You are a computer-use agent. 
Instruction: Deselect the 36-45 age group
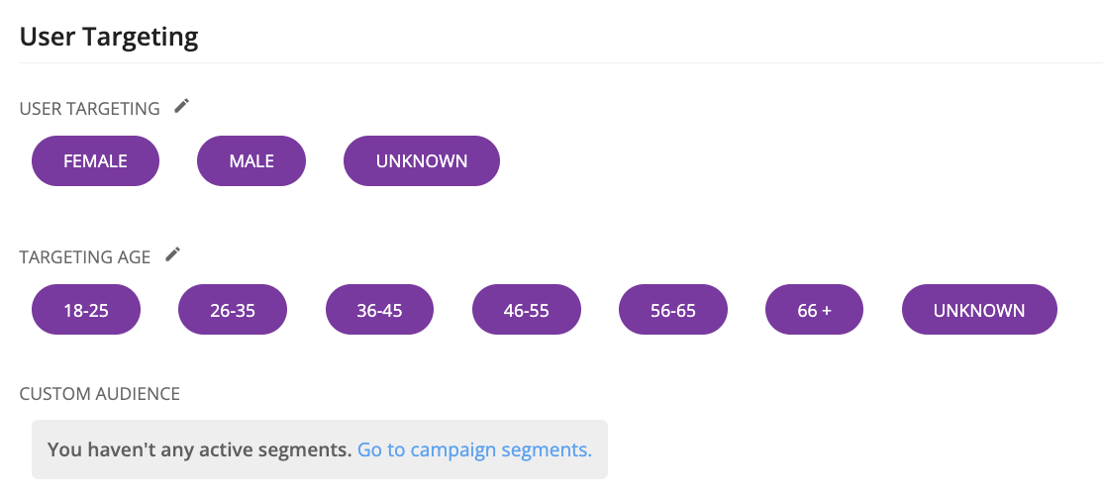tap(379, 309)
